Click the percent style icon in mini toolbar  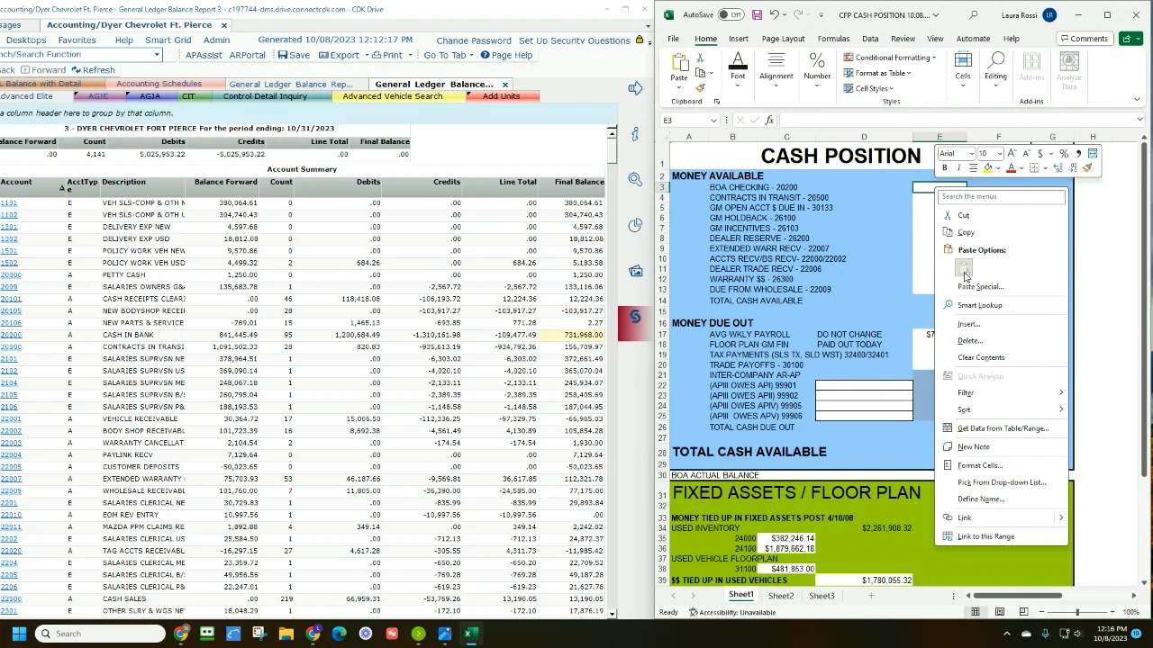click(1064, 154)
